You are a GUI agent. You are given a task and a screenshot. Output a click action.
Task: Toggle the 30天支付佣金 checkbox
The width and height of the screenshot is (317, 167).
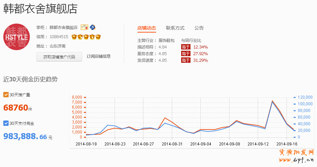pyautogui.click(x=6, y=124)
